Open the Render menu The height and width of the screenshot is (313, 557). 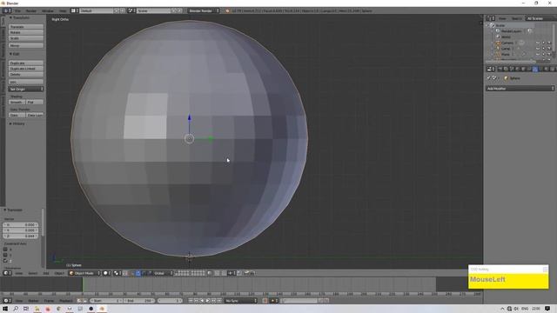(31, 11)
